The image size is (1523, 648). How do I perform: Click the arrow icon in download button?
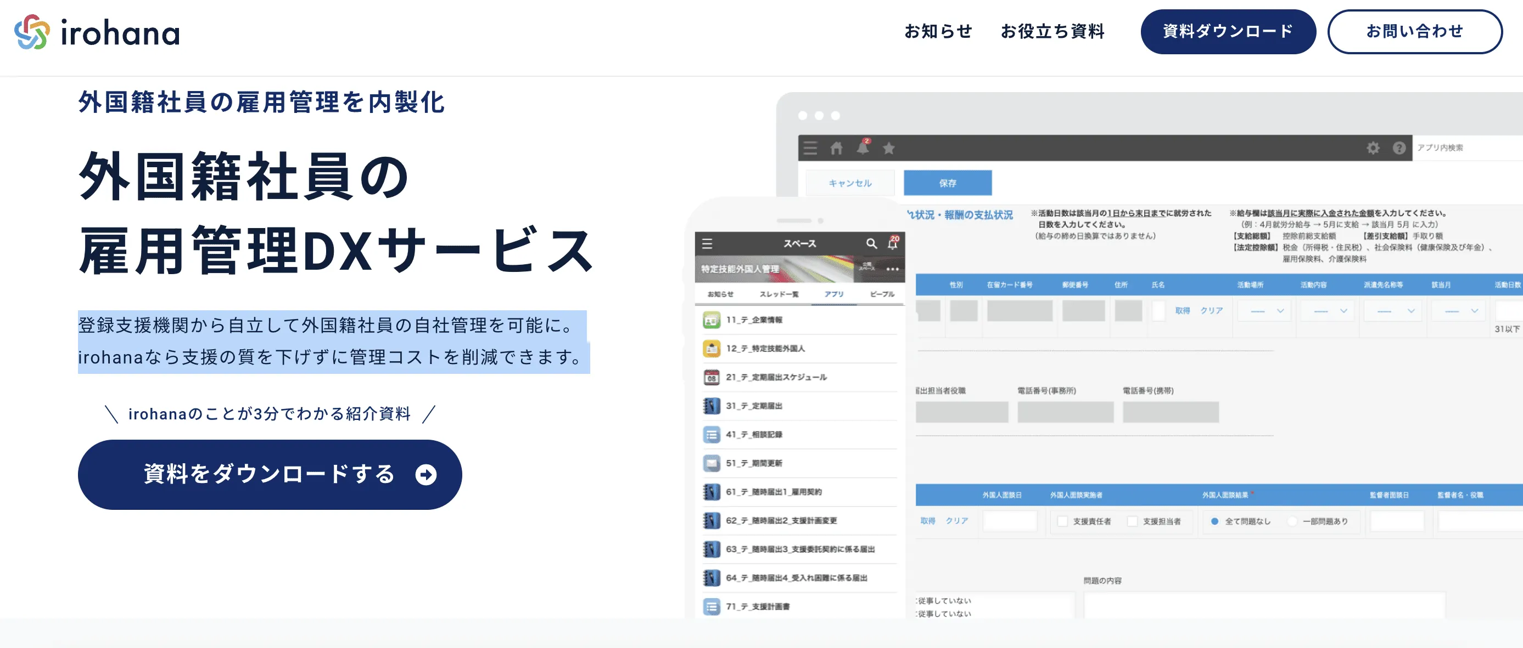click(425, 475)
